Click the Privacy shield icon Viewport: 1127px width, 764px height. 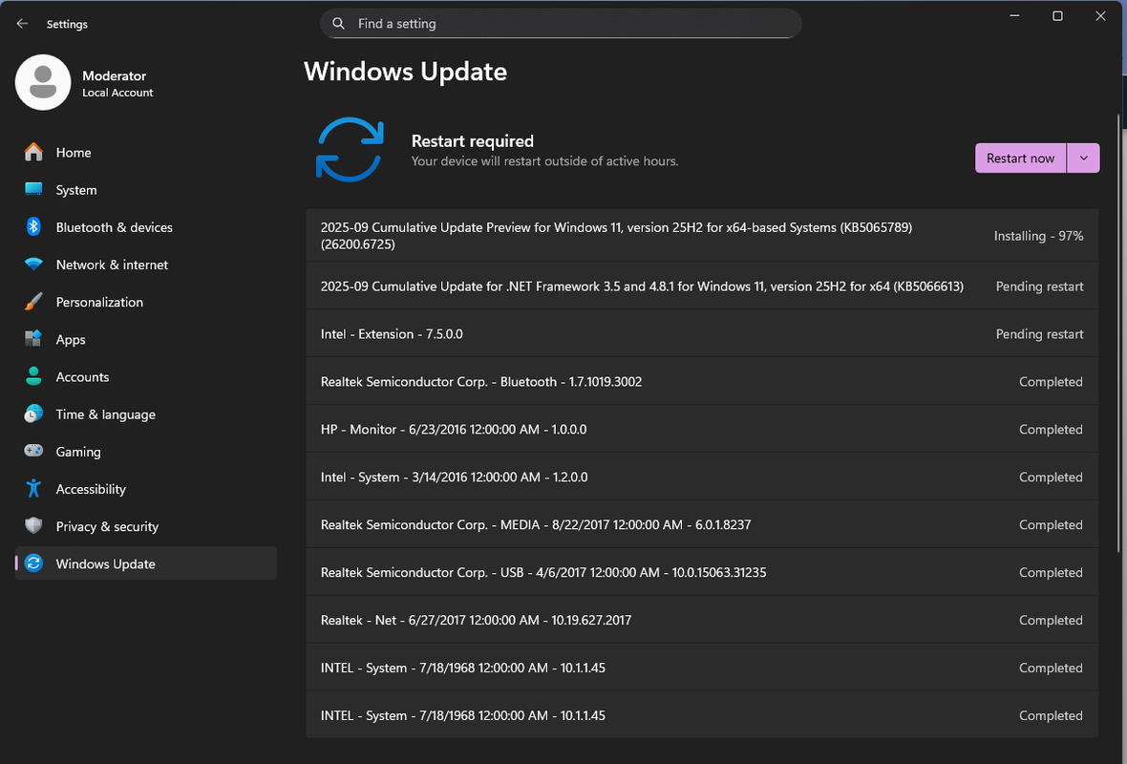(33, 526)
